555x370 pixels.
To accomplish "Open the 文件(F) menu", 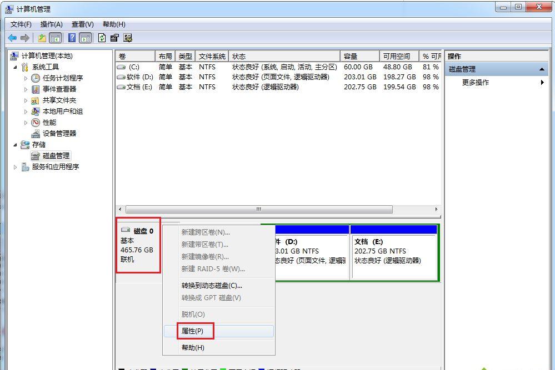I will [x=21, y=24].
